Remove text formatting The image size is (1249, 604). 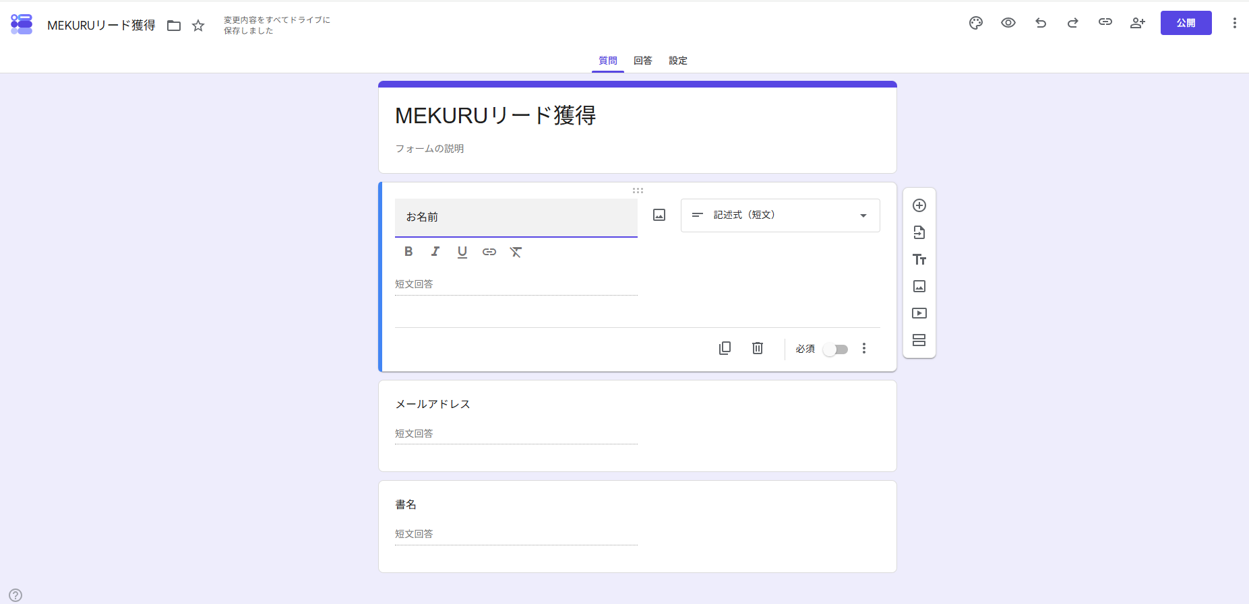[516, 252]
